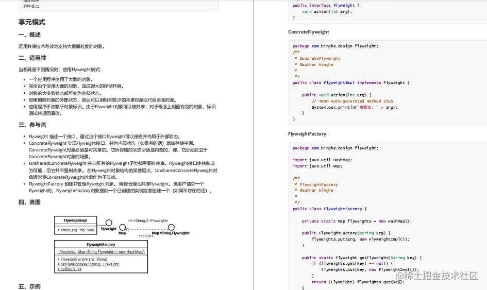Click the bullet starting "如果删除对象的外部状态"
487x290 pixels.
tap(103, 100)
